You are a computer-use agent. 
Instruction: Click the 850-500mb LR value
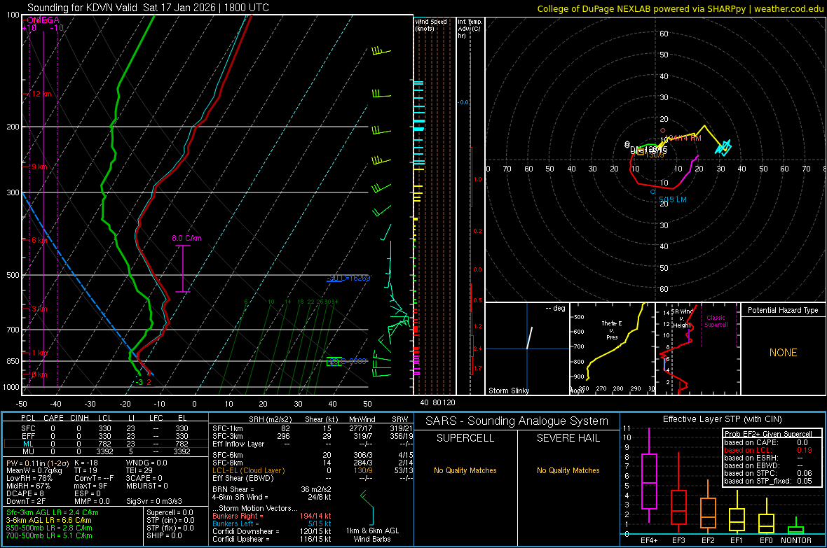(49, 528)
